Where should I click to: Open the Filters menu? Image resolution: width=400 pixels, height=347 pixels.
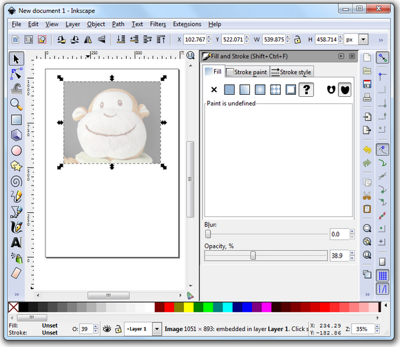(157, 24)
